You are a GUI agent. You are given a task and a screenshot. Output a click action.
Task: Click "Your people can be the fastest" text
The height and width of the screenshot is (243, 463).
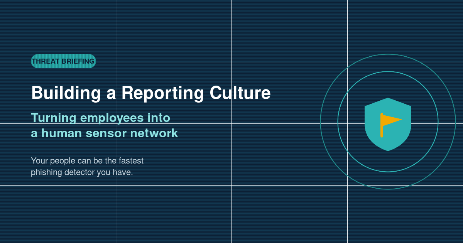(87, 160)
